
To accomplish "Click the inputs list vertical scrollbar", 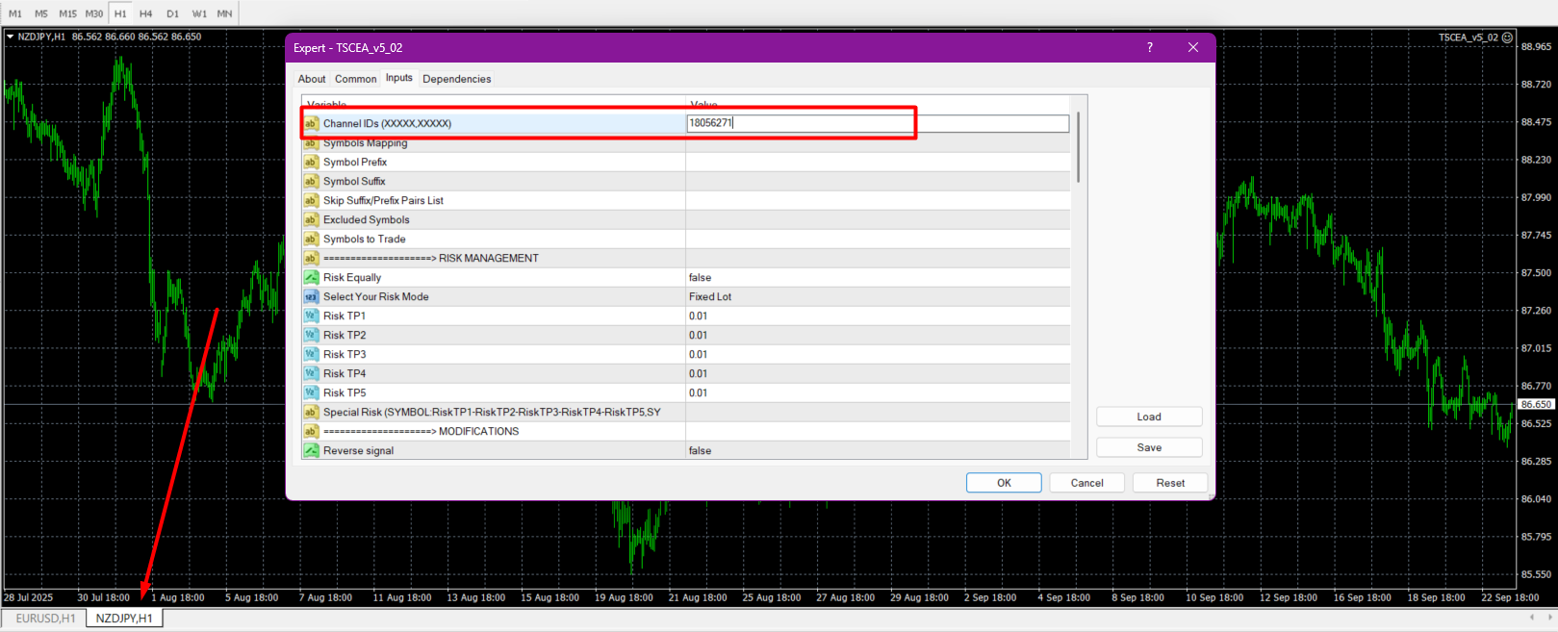I will (1079, 146).
